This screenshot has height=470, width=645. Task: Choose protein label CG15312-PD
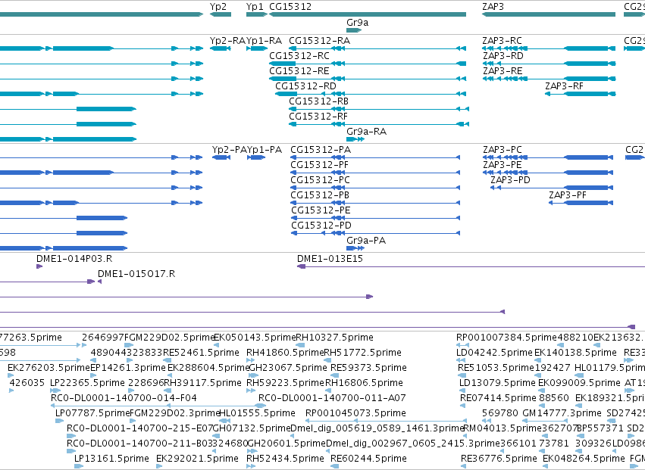(321, 225)
